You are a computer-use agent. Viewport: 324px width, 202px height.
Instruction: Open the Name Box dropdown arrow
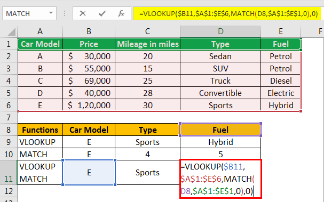click(x=51, y=13)
